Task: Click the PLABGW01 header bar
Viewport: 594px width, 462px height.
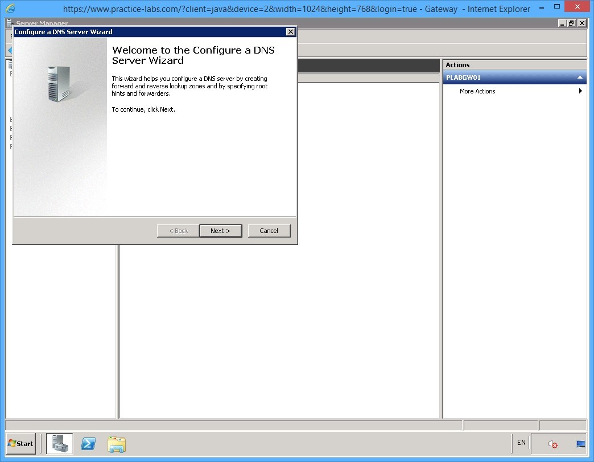Action: [501, 77]
